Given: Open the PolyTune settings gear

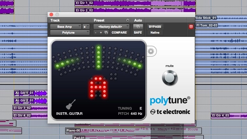Looking at the screenshot, I should coord(151,51).
